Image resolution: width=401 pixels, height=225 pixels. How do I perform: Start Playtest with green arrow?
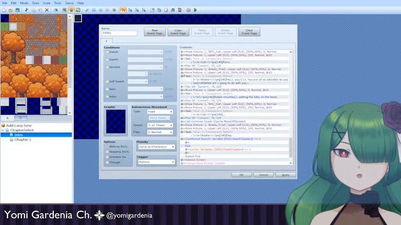click(x=195, y=10)
